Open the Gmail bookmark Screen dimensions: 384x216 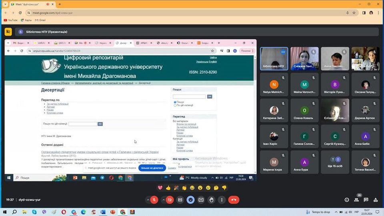[40, 20]
